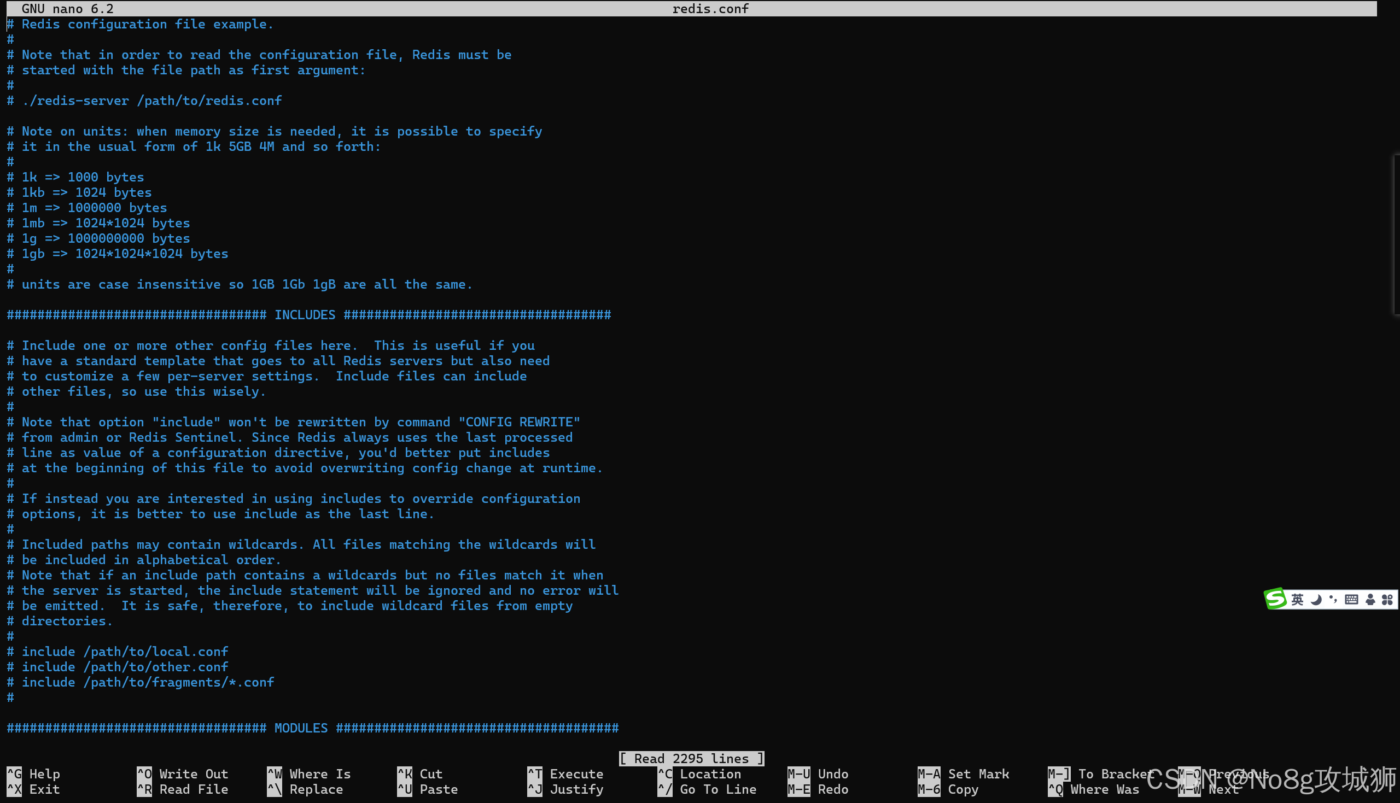Click the Sogou input method S logo

tap(1275, 599)
